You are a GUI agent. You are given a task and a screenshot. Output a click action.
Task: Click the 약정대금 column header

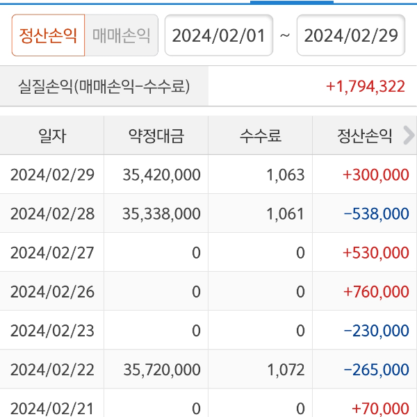click(x=156, y=136)
